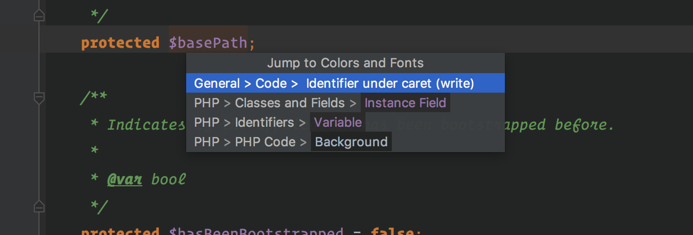
Task: Click the 'Indicates' word in comment
Action: coord(146,125)
